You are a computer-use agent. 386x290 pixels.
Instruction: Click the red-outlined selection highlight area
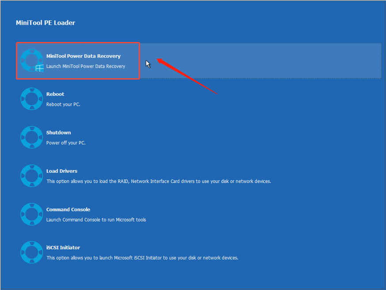[x=78, y=61]
